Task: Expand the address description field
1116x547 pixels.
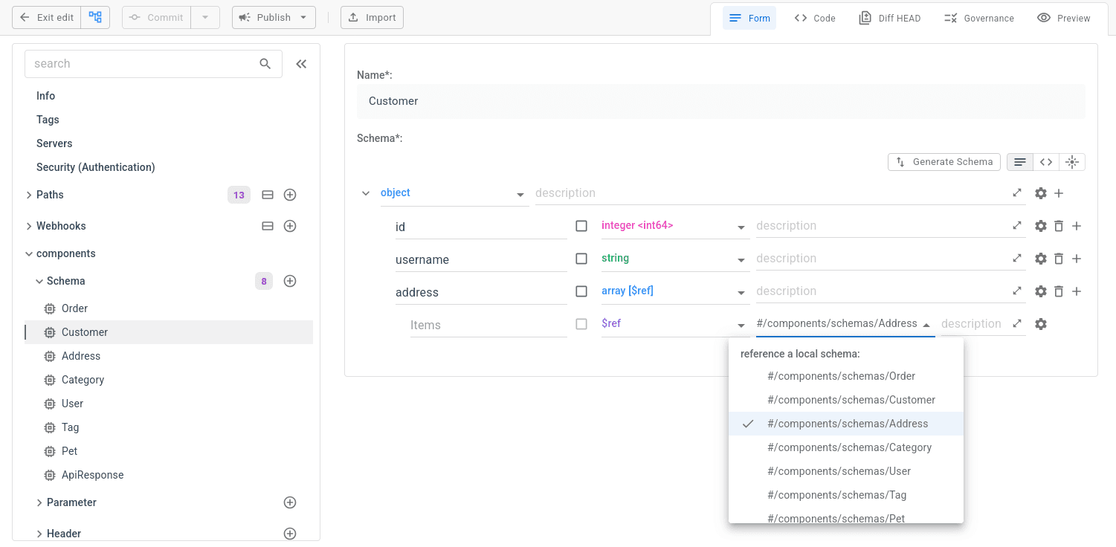Action: (x=1017, y=291)
